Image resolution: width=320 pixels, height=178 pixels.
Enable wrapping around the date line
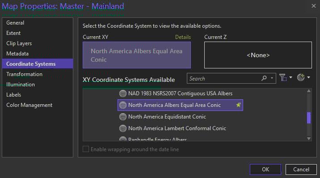pyautogui.click(x=86, y=149)
